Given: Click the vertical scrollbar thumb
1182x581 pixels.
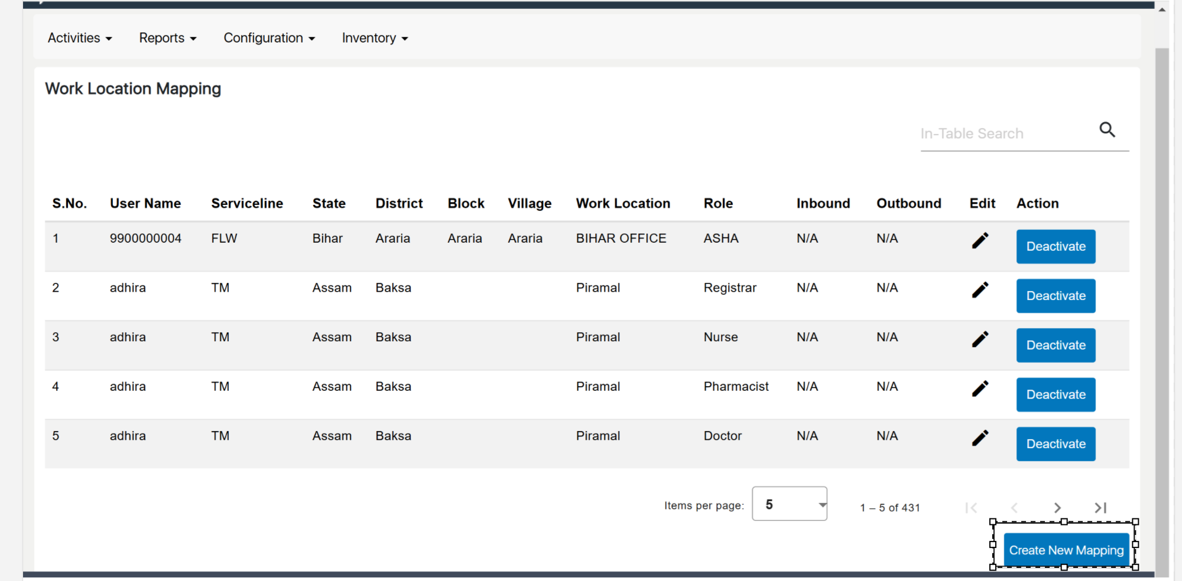Looking at the screenshot, I should [x=1162, y=312].
